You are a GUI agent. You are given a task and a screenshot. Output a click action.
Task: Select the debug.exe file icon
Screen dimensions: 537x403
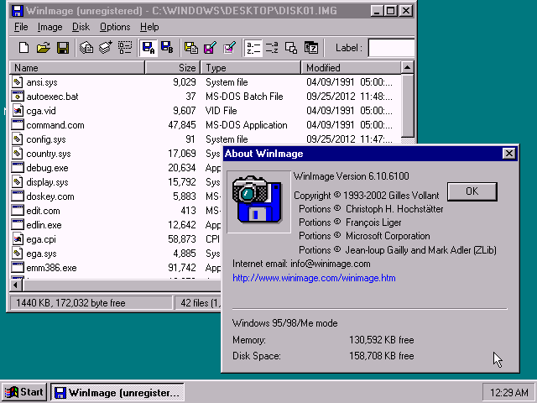tap(17, 168)
